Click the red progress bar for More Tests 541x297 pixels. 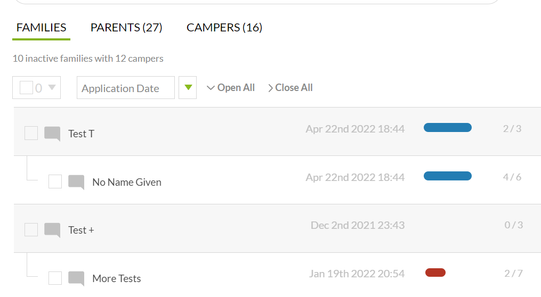(435, 273)
